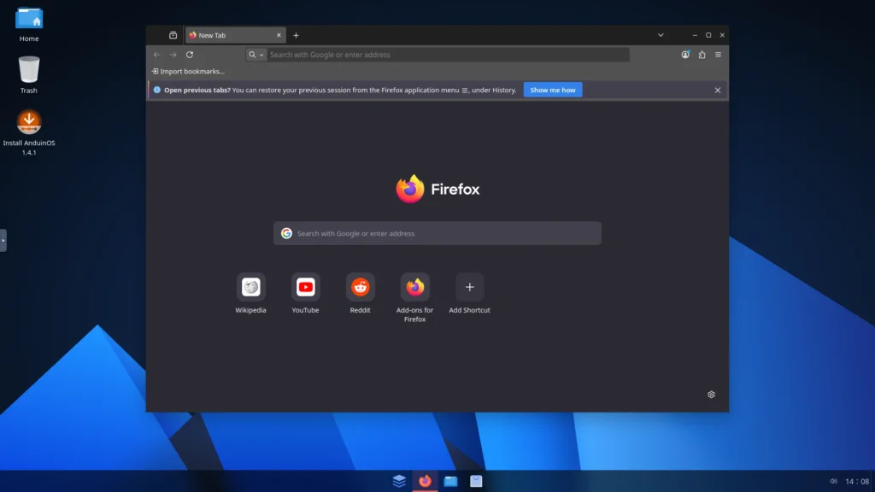Viewport: 875px width, 492px height.
Task: Open the Firefox account icon
Action: pos(685,55)
